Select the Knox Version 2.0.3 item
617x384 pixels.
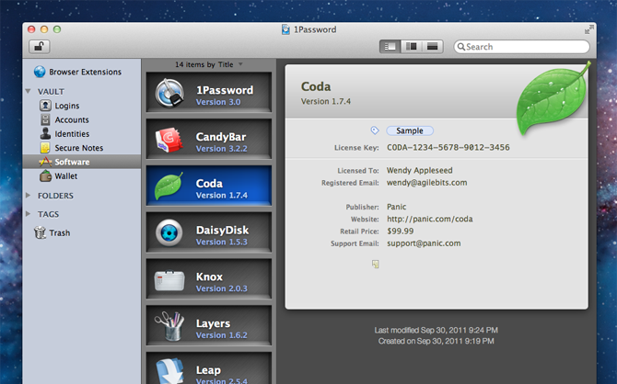tap(209, 279)
